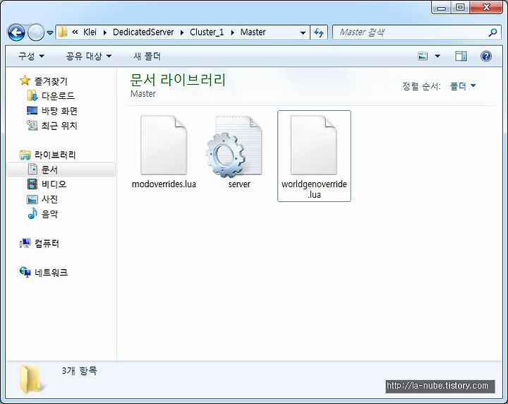The width and height of the screenshot is (508, 404).
Task: Navigate to DedicatedServer in the breadcrumb
Action: pyautogui.click(x=143, y=32)
